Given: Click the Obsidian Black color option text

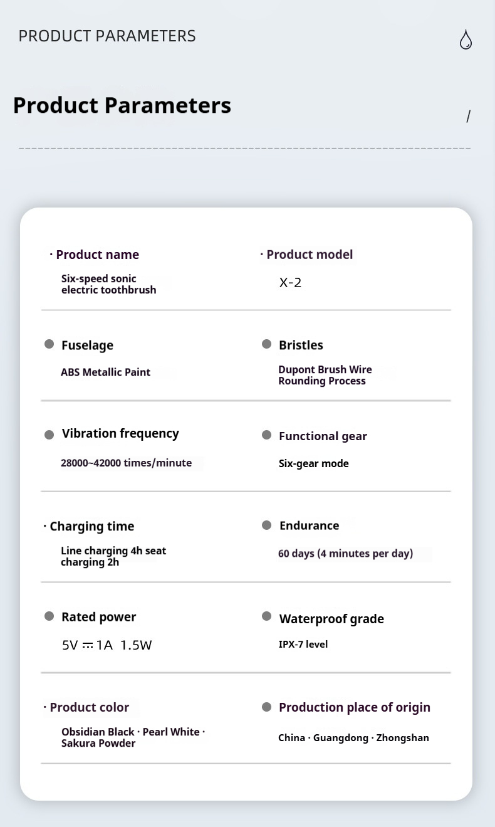Looking at the screenshot, I should 98,732.
